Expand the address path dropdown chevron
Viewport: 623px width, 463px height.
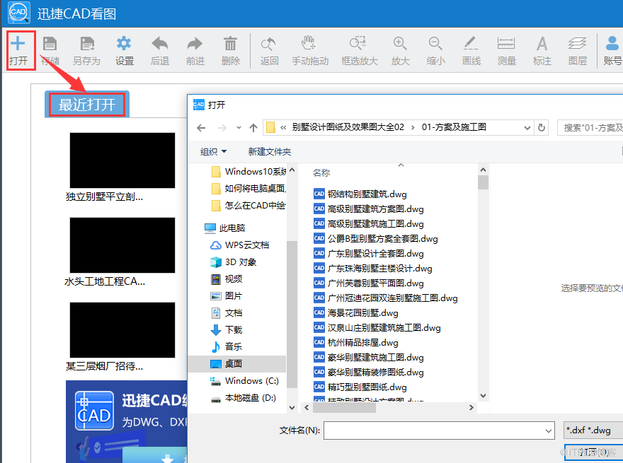527,128
